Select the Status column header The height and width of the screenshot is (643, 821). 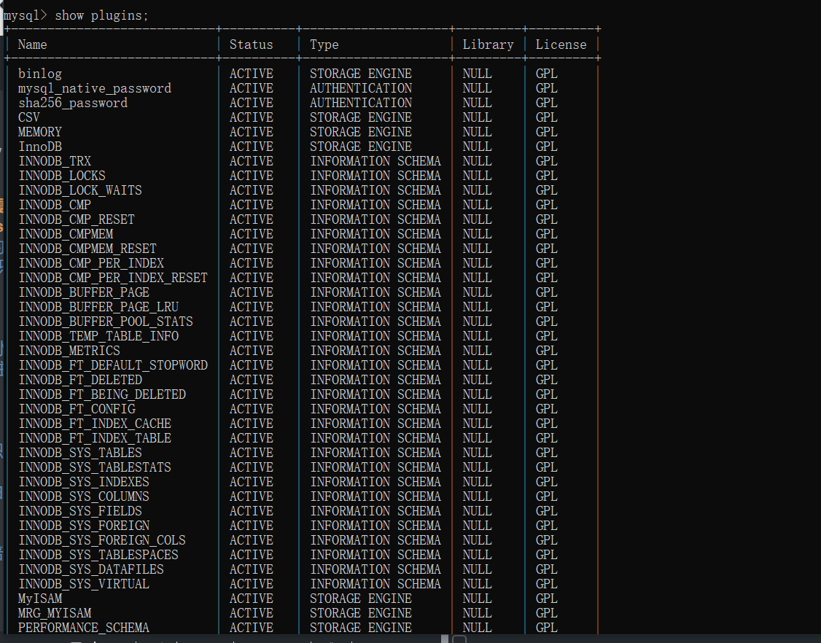[x=252, y=45]
